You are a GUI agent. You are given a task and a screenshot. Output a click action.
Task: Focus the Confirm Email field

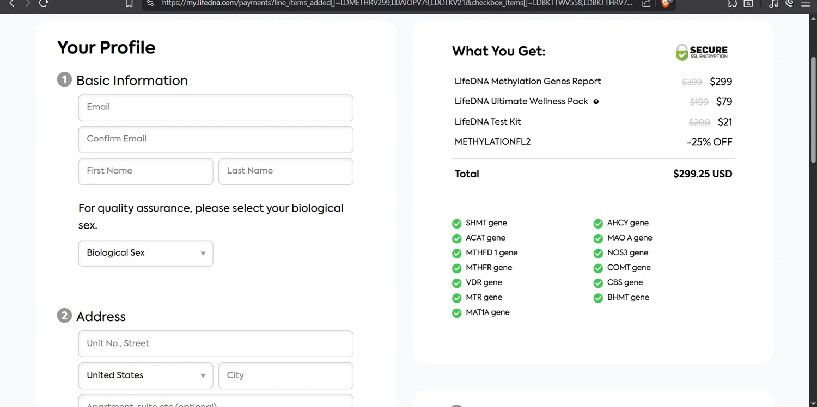pos(216,140)
